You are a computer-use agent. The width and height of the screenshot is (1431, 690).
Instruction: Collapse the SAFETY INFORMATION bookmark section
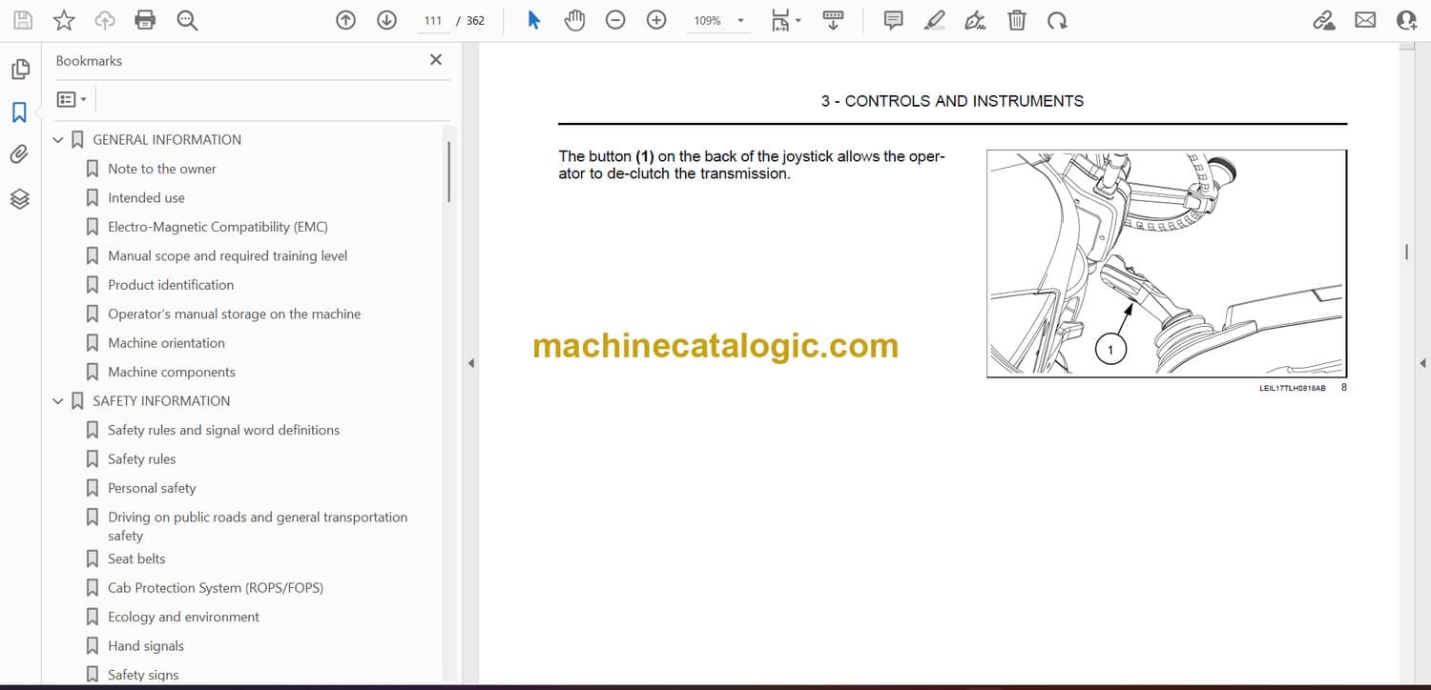[x=58, y=401]
